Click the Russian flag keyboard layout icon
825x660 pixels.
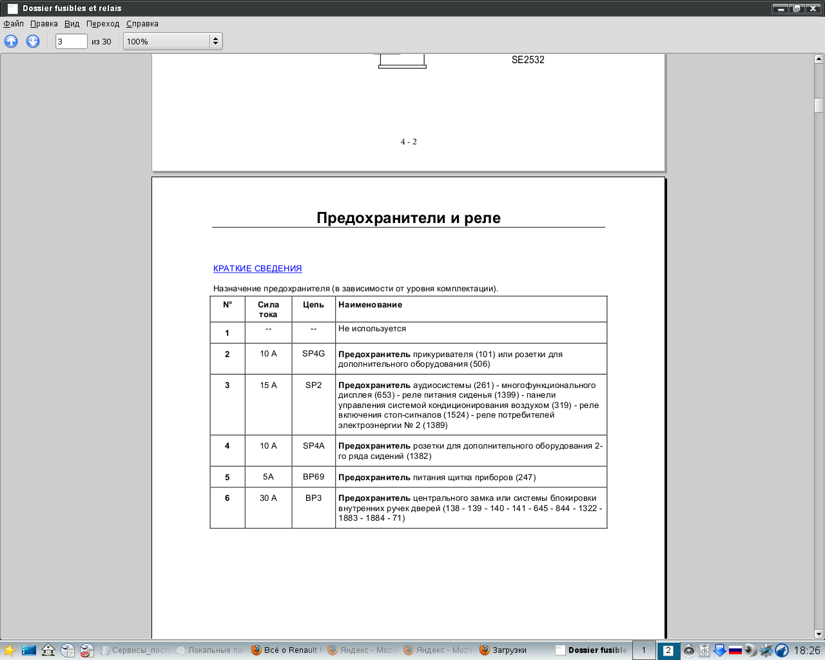click(735, 650)
